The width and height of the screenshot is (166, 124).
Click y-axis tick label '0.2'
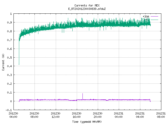(9, 84)
